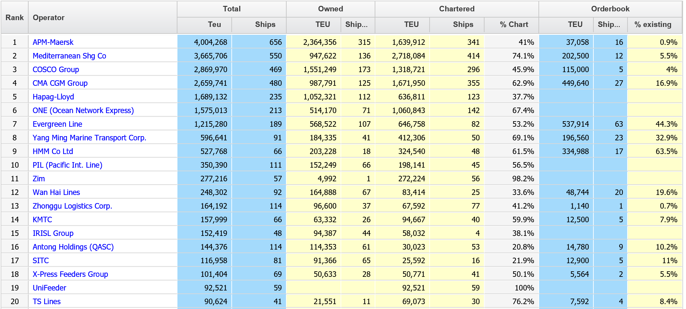686x309 pixels.
Task: Open CMA CGM Group details
Action: coord(60,83)
